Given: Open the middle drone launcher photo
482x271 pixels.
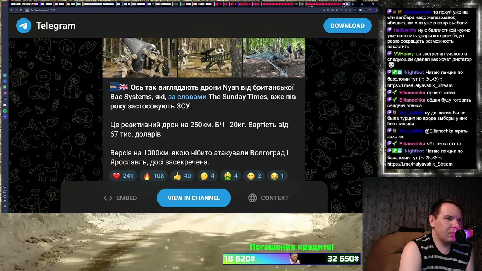Looking at the screenshot, I should (209, 57).
